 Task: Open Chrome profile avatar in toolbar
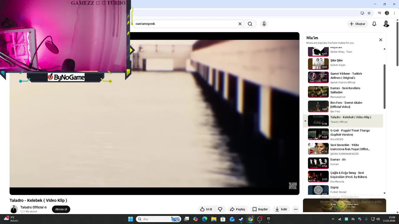(x=387, y=13)
